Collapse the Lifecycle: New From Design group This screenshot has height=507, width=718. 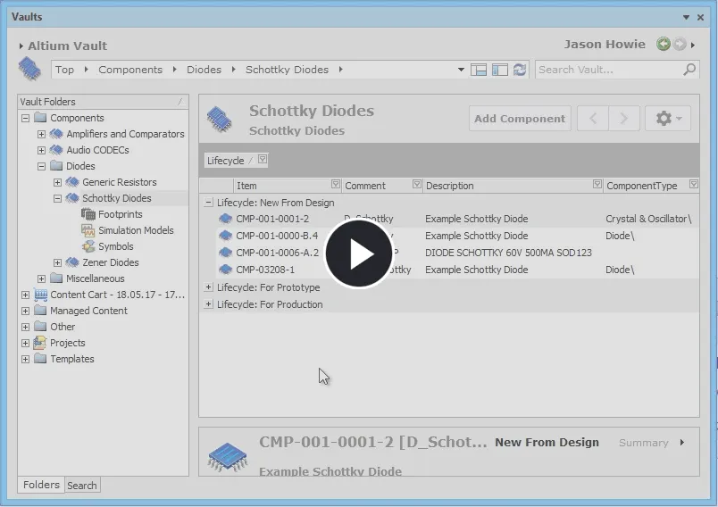[x=208, y=203]
